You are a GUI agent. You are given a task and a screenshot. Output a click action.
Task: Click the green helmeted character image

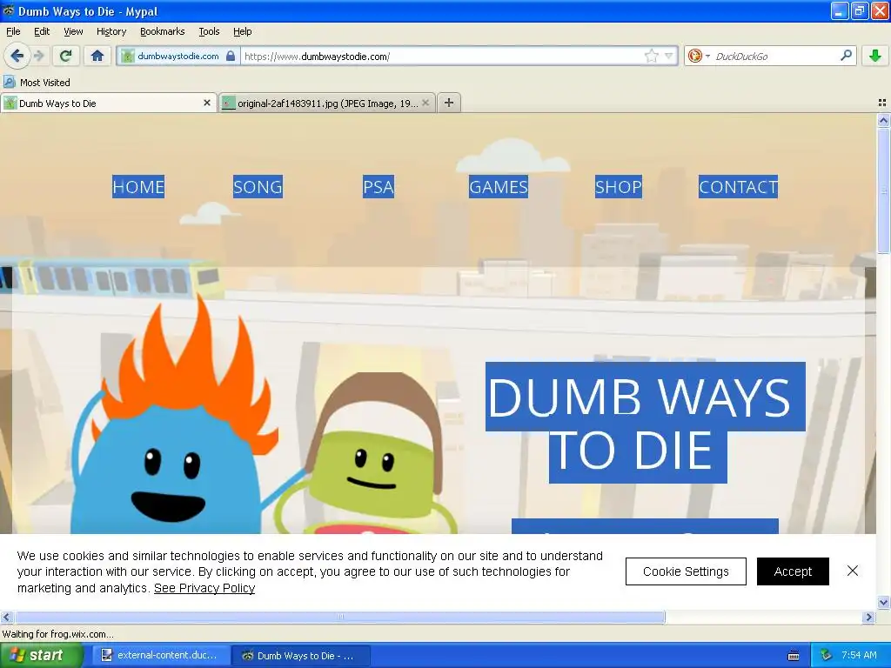click(371, 452)
